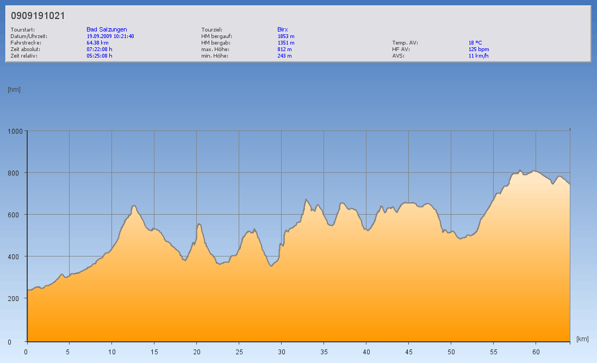Click the 30 km tick label

click(x=282, y=352)
